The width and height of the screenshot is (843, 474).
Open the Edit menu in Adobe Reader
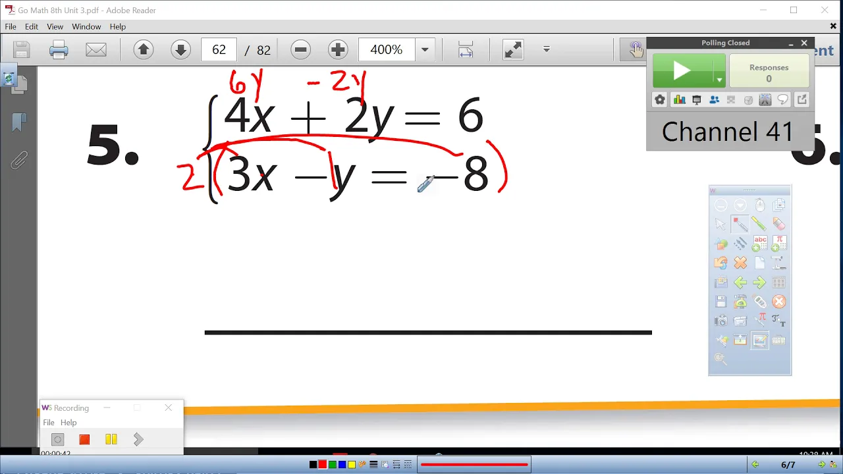click(x=32, y=26)
